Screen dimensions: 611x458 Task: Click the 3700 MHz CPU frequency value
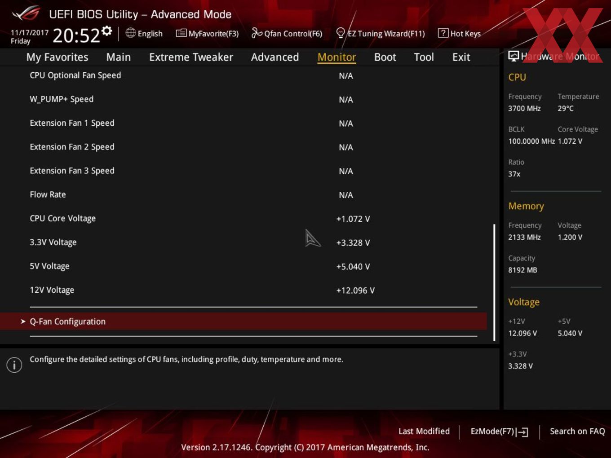pos(524,108)
